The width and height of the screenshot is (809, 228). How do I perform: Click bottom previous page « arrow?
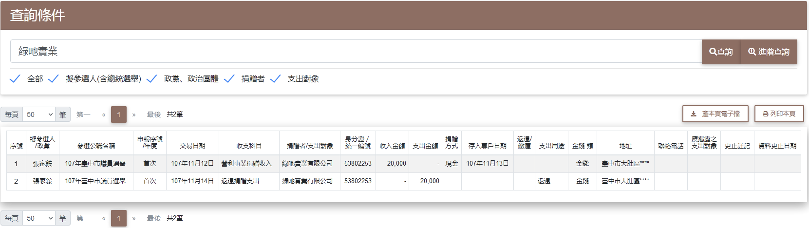click(x=104, y=218)
